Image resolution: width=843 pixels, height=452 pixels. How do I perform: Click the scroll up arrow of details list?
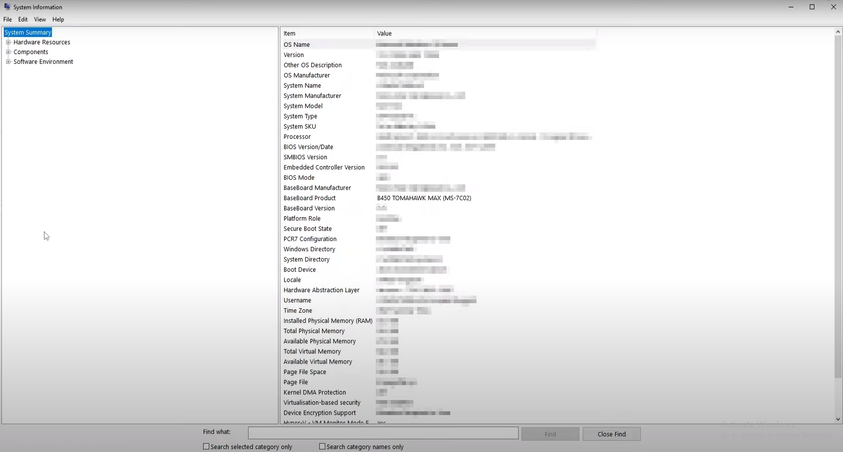coord(838,32)
